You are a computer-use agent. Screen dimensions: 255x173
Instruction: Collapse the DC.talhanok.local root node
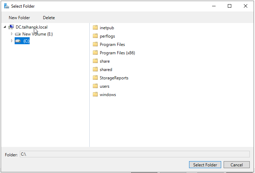(5, 27)
